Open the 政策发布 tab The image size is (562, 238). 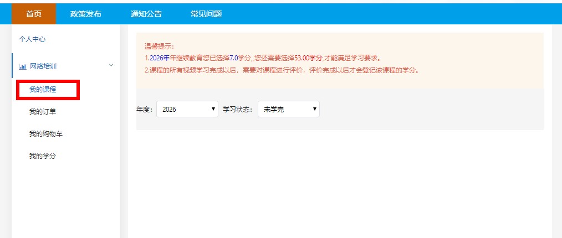[x=86, y=14]
